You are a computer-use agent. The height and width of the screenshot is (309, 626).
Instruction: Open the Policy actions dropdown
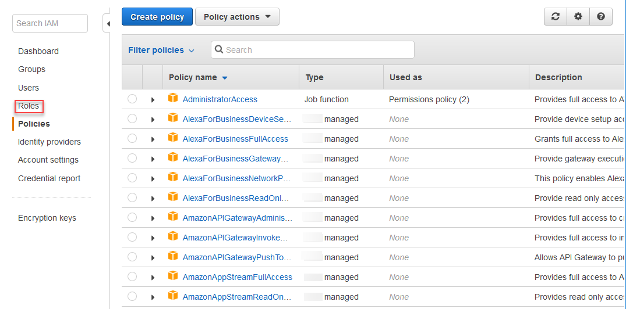tap(237, 17)
